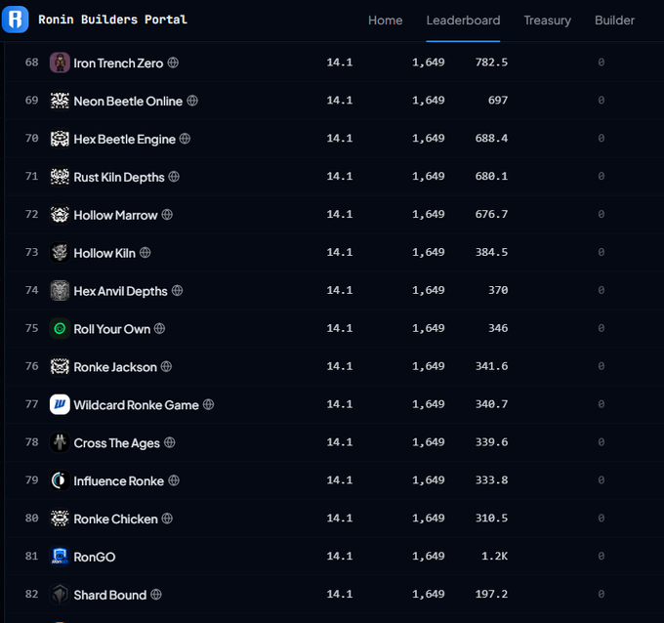The width and height of the screenshot is (664, 623).
Task: Open the Treasury tab
Action: [547, 21]
